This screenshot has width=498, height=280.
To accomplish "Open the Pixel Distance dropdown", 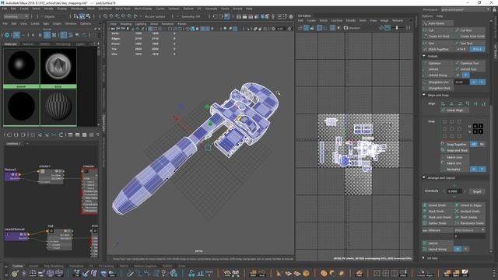I will (470, 230).
